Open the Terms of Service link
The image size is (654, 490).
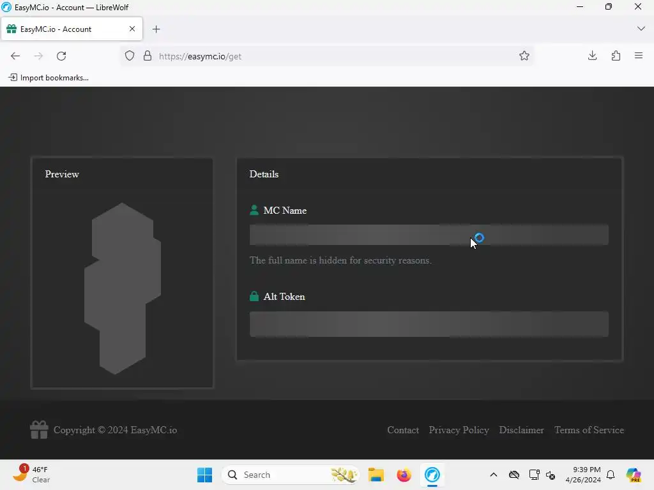tap(589, 430)
